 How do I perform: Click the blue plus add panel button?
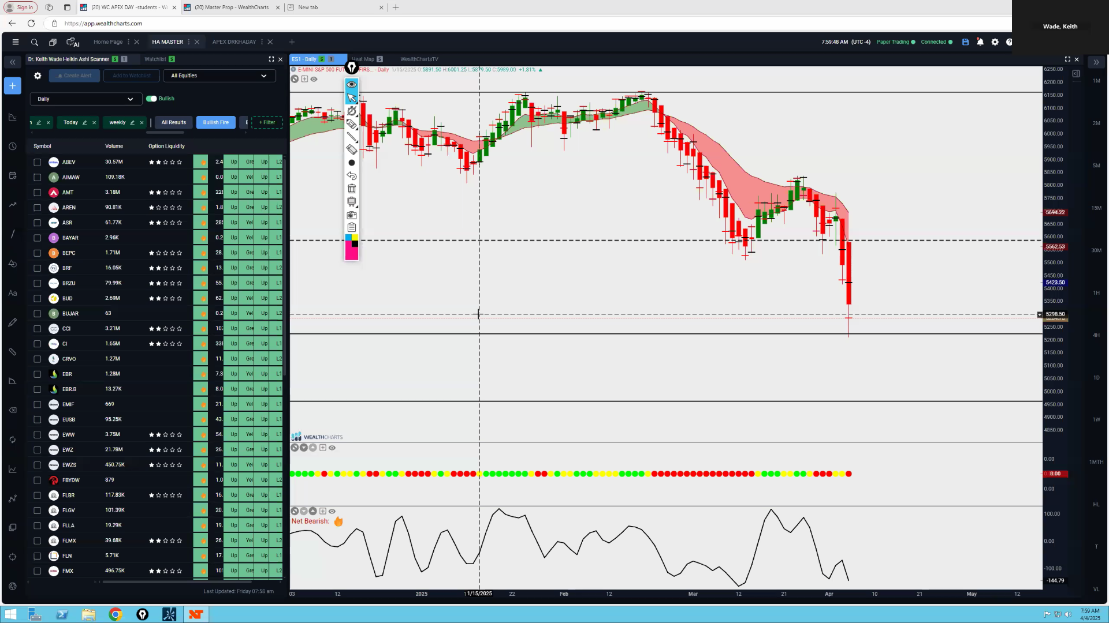point(12,86)
